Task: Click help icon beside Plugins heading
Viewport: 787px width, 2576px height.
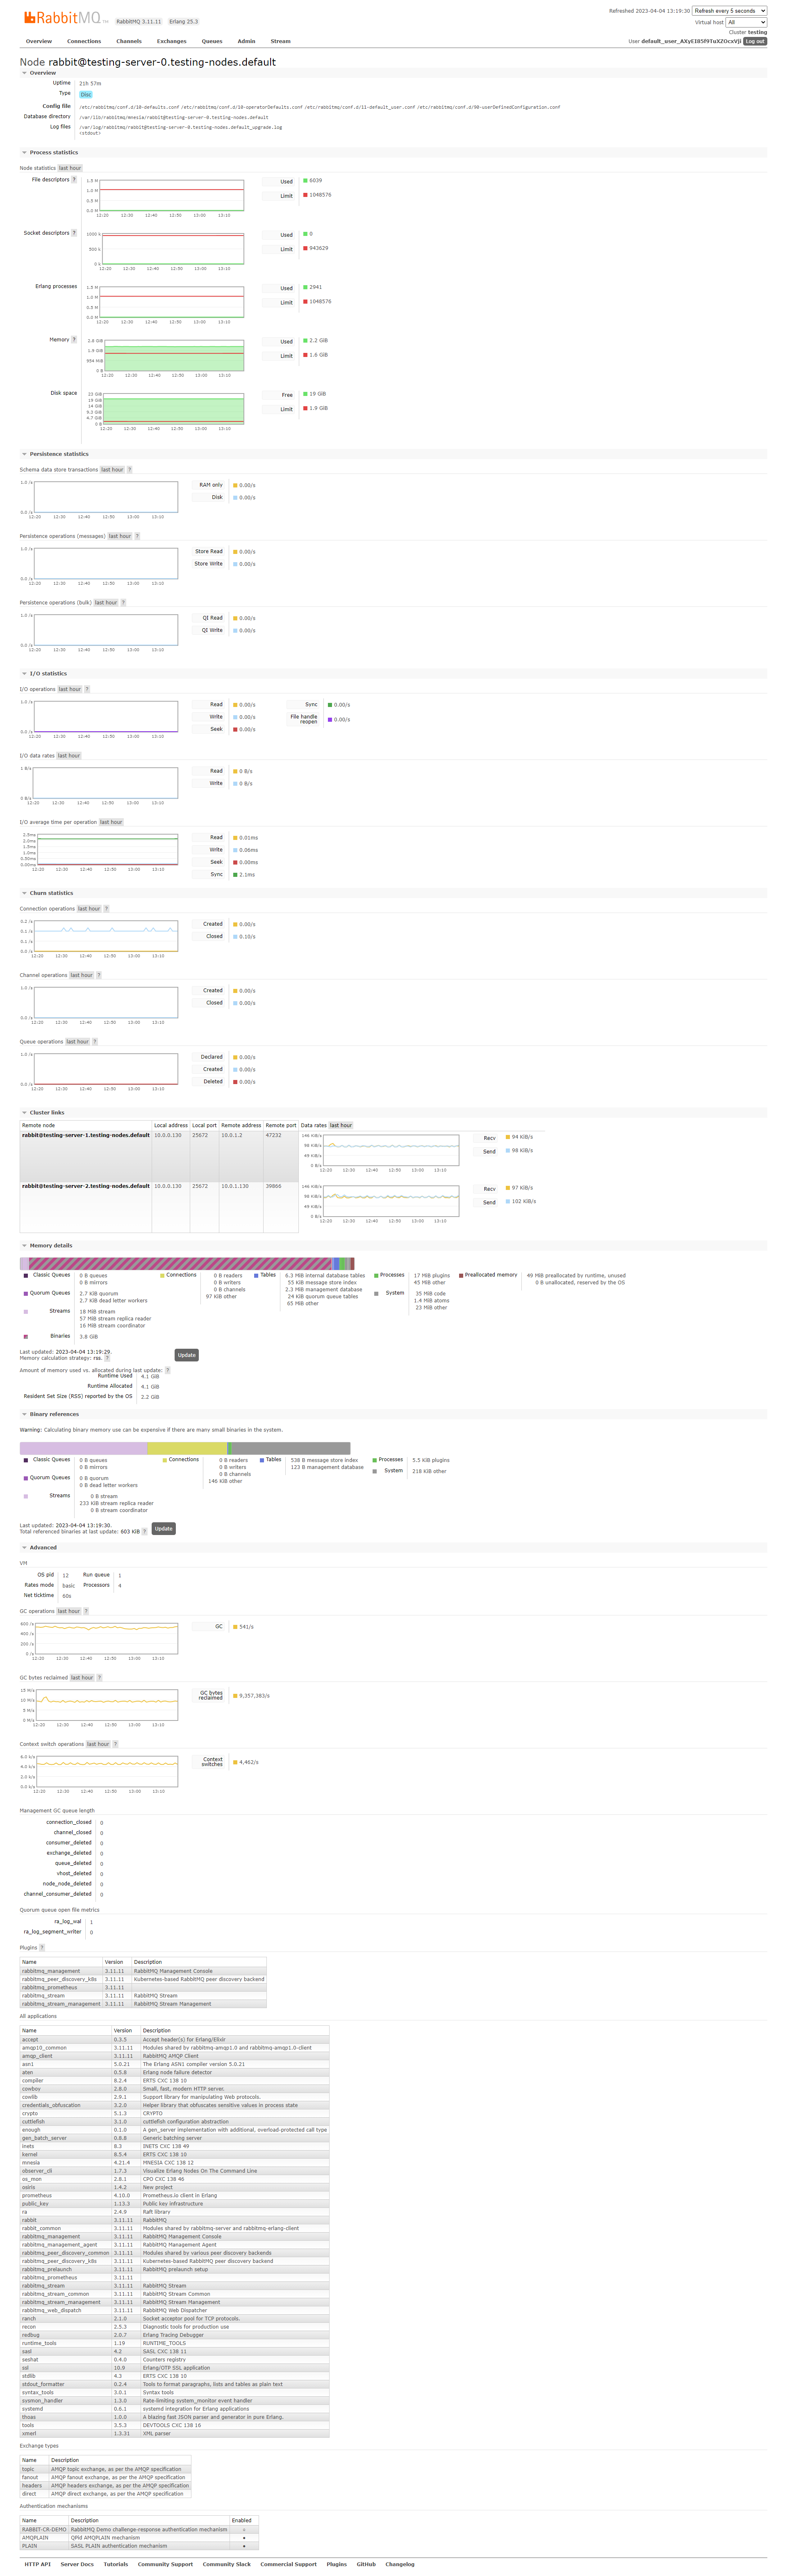Action: coord(42,1948)
